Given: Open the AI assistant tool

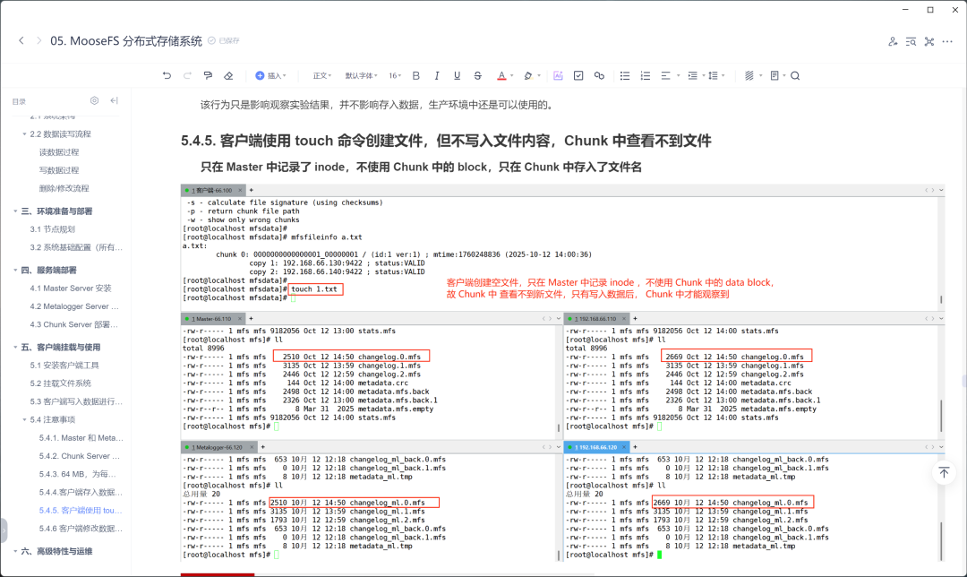Looking at the screenshot, I should click(558, 75).
